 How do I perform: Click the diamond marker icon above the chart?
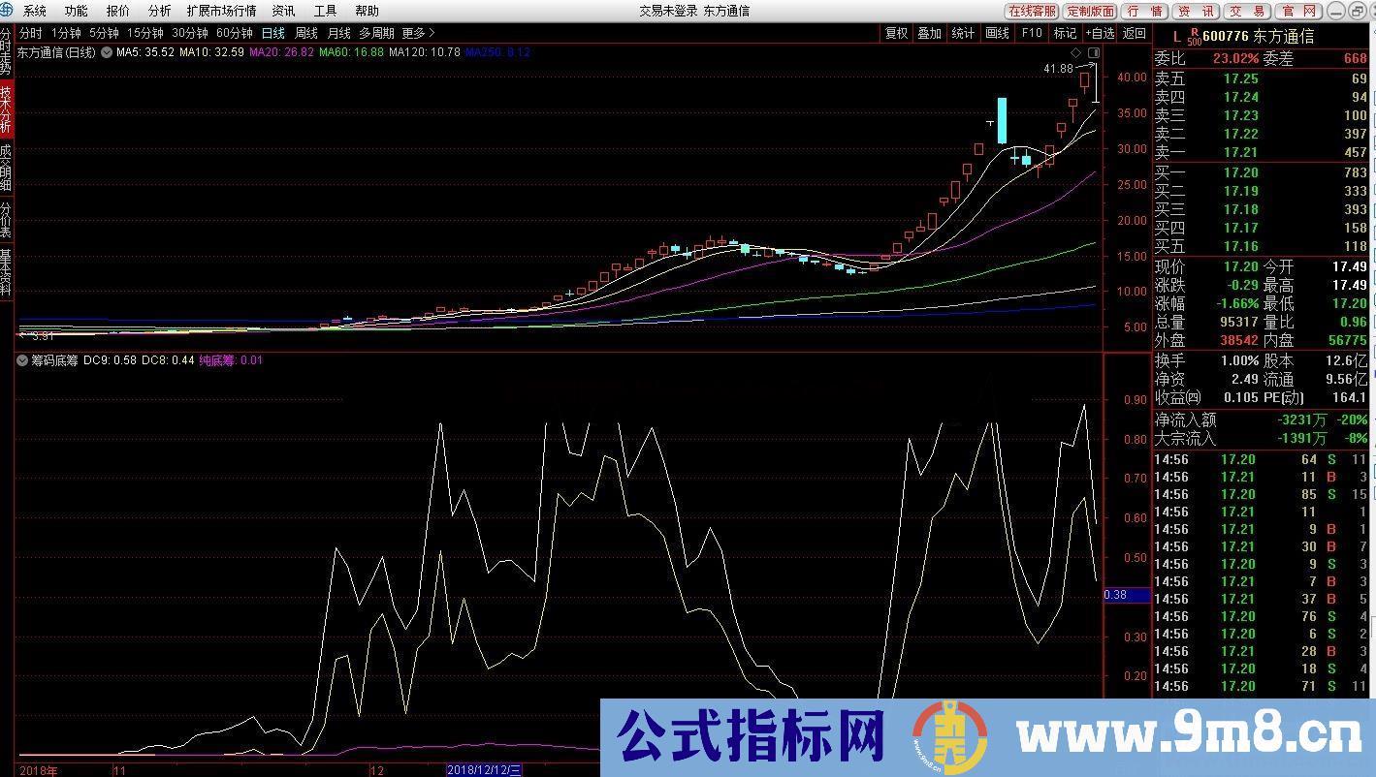[1076, 54]
